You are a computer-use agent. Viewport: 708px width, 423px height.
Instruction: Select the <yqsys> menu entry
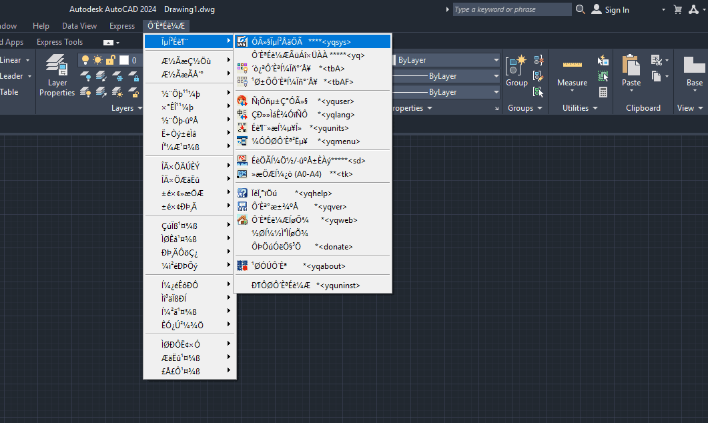[312, 41]
